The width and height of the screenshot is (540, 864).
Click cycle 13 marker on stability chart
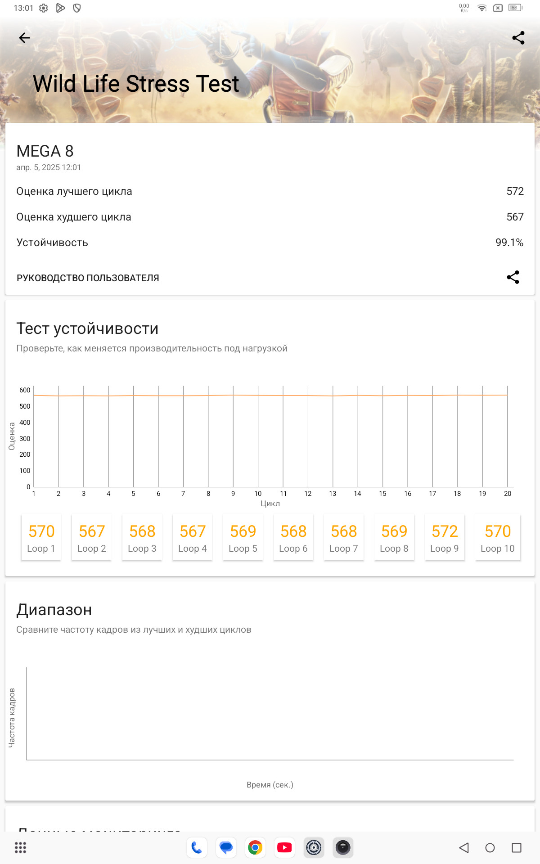click(333, 494)
